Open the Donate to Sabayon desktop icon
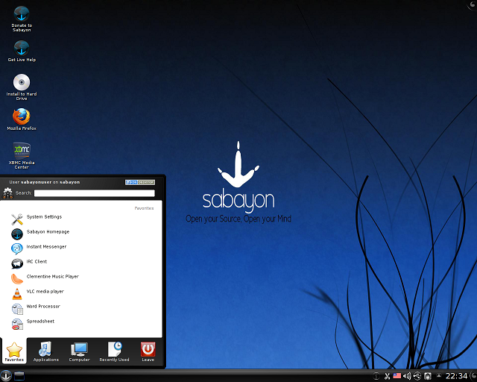Viewport: 477px width, 382px height. 22,19
